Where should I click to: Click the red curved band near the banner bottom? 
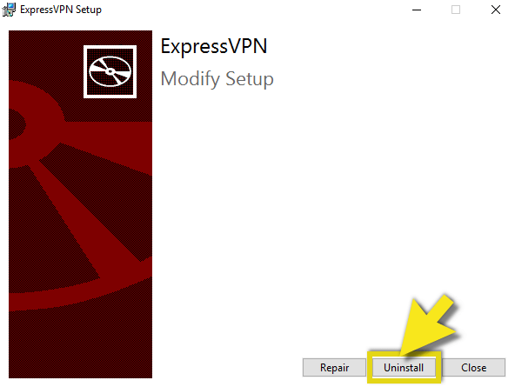pyautogui.click(x=80, y=294)
